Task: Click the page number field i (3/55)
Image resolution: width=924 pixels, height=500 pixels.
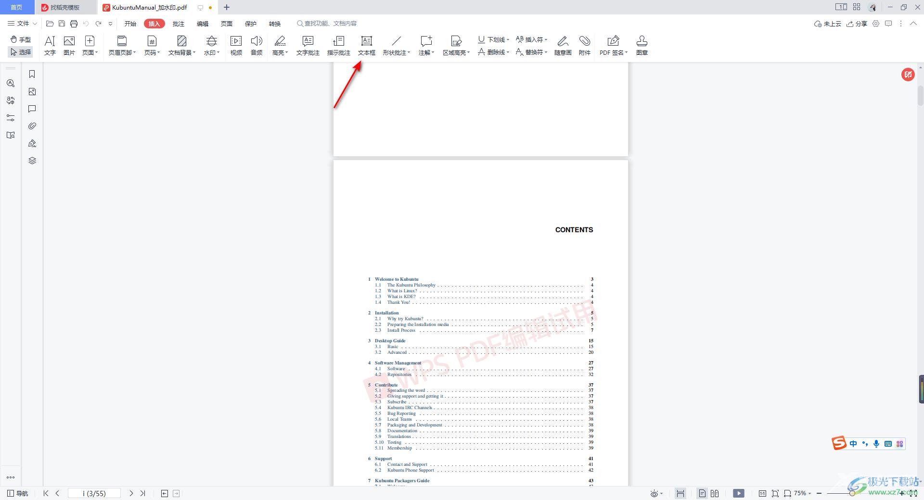Action: click(94, 493)
